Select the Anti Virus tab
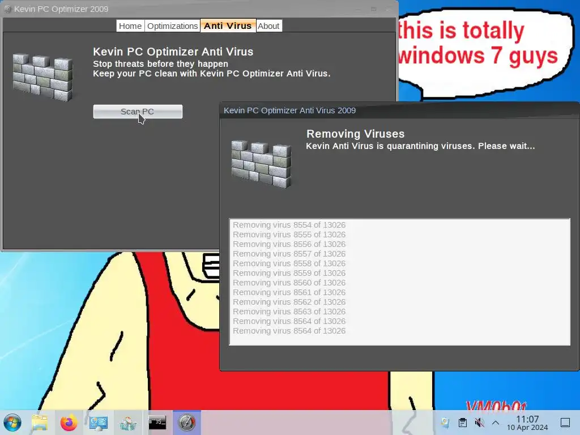Screen dimensions: 580x435 228,25
